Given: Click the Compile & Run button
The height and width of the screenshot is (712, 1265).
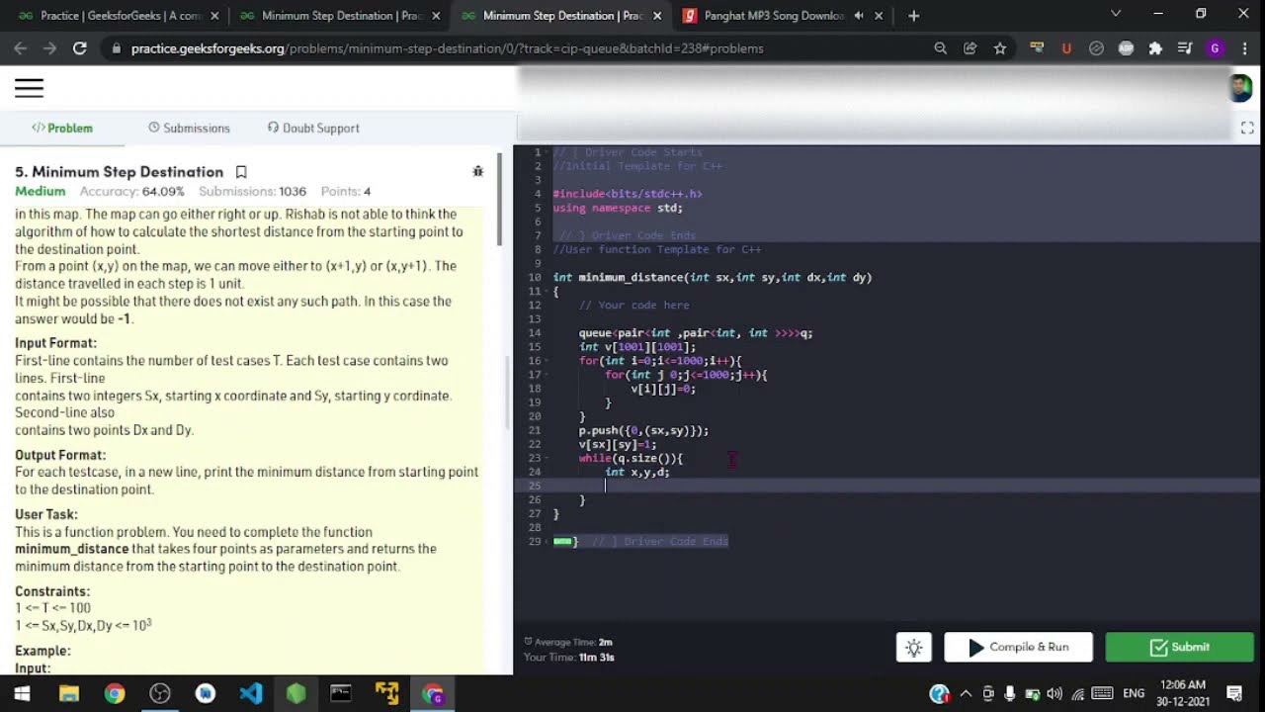Looking at the screenshot, I should (x=1018, y=648).
